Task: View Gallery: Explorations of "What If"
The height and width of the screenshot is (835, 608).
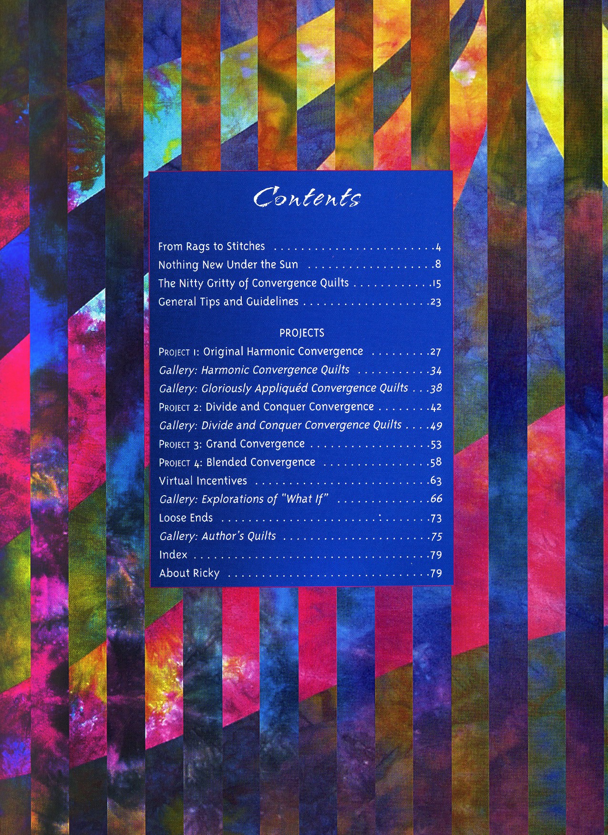Action: [x=244, y=499]
